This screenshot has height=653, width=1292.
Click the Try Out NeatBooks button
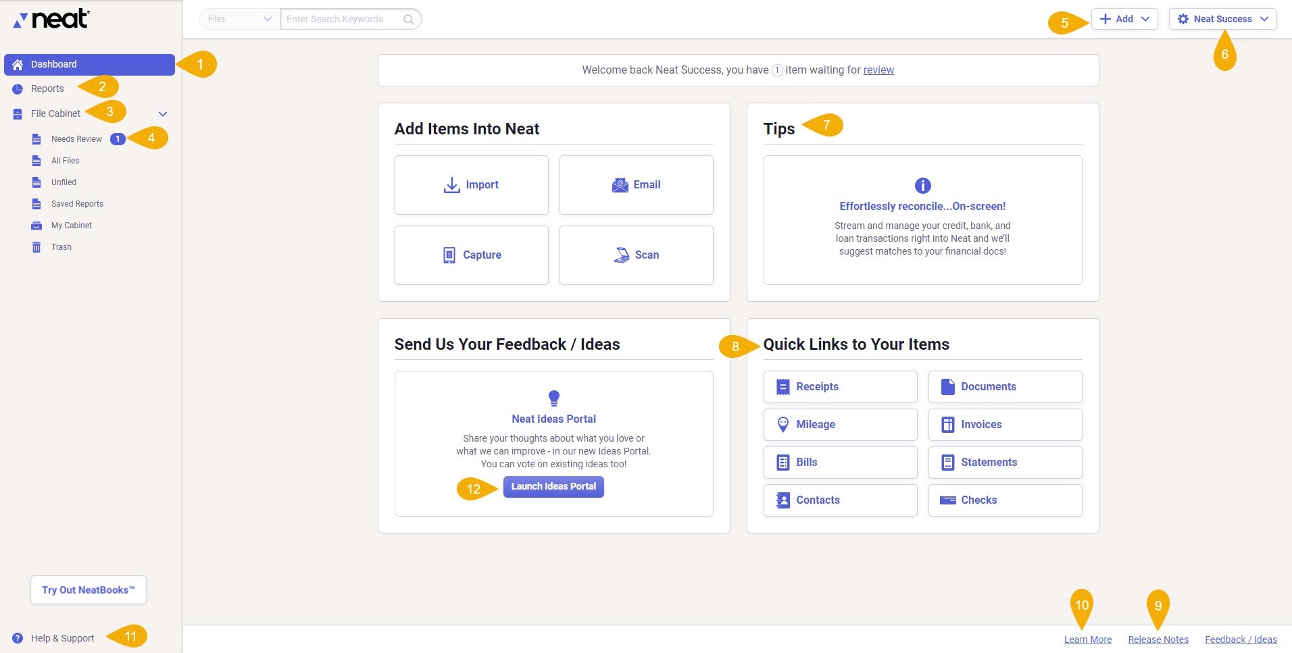[x=88, y=590]
